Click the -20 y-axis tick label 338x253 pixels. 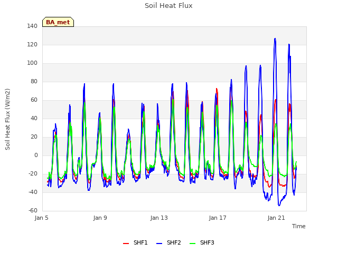pyautogui.click(x=33, y=173)
